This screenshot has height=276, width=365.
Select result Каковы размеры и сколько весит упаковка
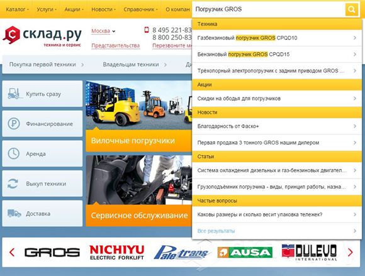[x=277, y=214]
